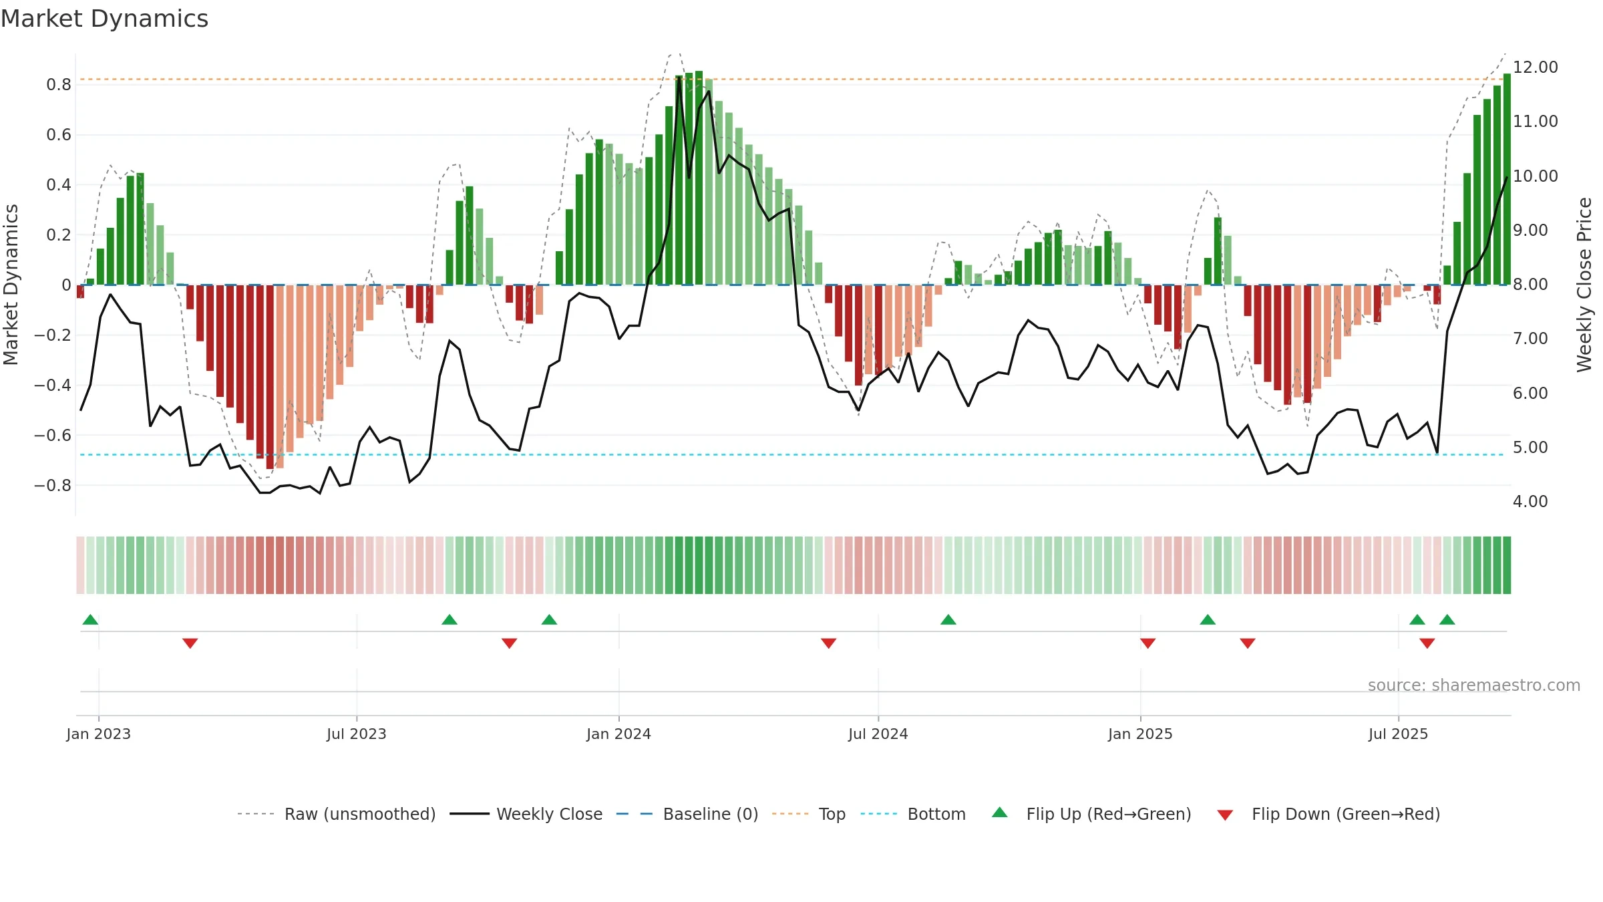Click the 4.00 right axis price label

pyautogui.click(x=1530, y=502)
